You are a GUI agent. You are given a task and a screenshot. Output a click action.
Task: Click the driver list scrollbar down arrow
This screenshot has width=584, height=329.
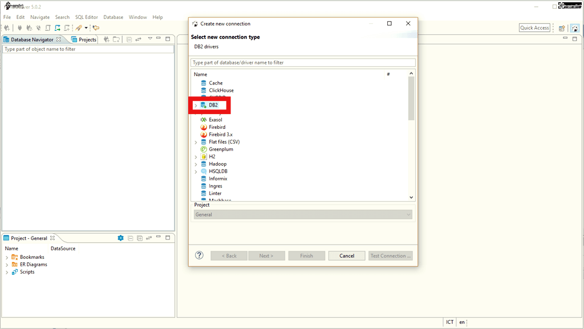[x=411, y=197]
